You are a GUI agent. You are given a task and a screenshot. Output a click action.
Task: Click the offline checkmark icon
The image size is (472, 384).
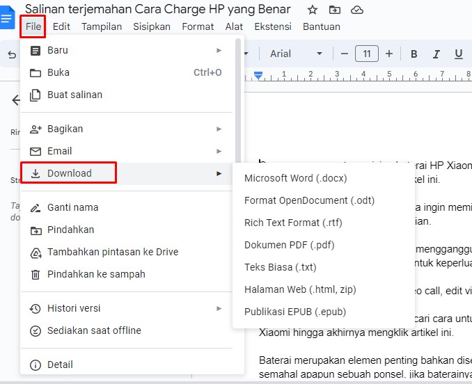[36, 331]
